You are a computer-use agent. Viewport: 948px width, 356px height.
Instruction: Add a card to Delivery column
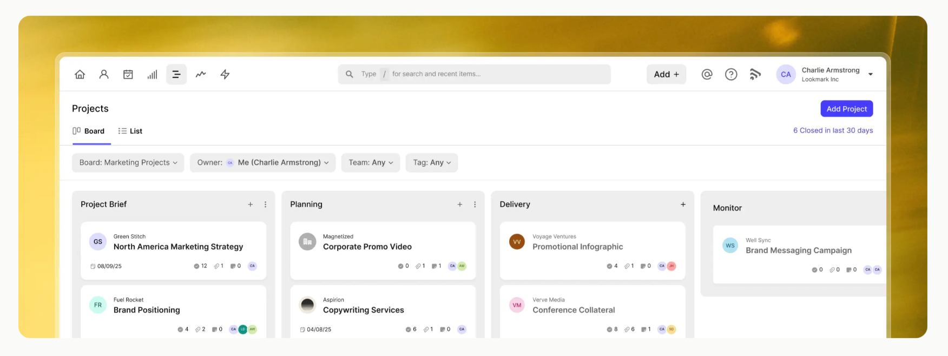click(683, 205)
